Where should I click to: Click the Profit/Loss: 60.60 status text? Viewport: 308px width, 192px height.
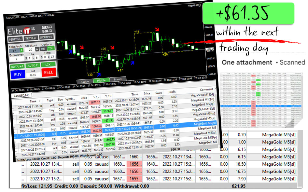tap(28, 159)
